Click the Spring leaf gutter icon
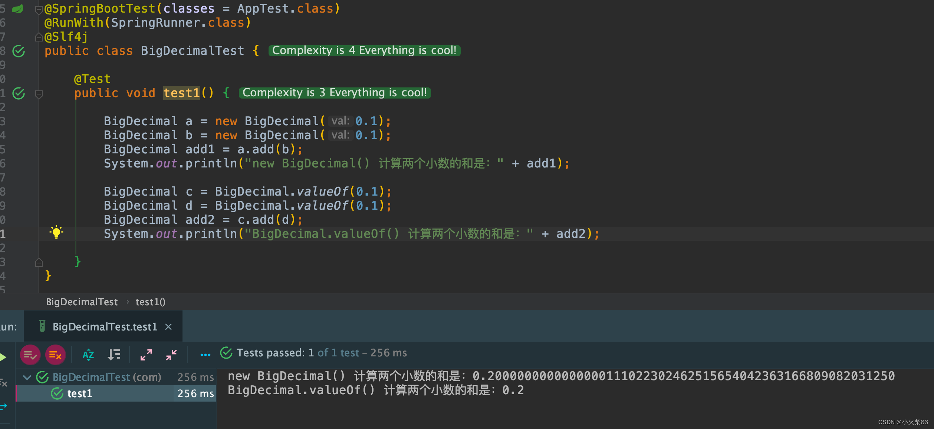The image size is (934, 429). point(17,9)
